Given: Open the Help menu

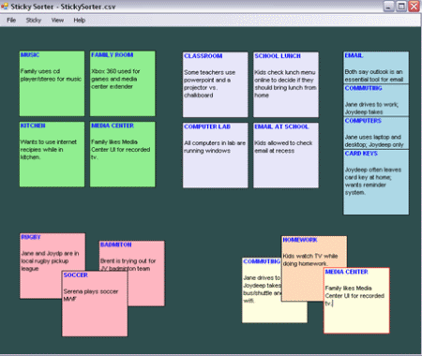Looking at the screenshot, I should click(x=80, y=21).
